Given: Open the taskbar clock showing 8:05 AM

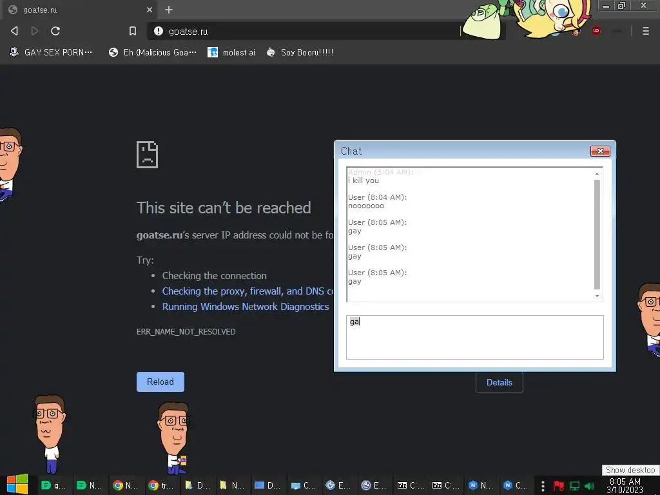Looking at the screenshot, I should click(625, 485).
